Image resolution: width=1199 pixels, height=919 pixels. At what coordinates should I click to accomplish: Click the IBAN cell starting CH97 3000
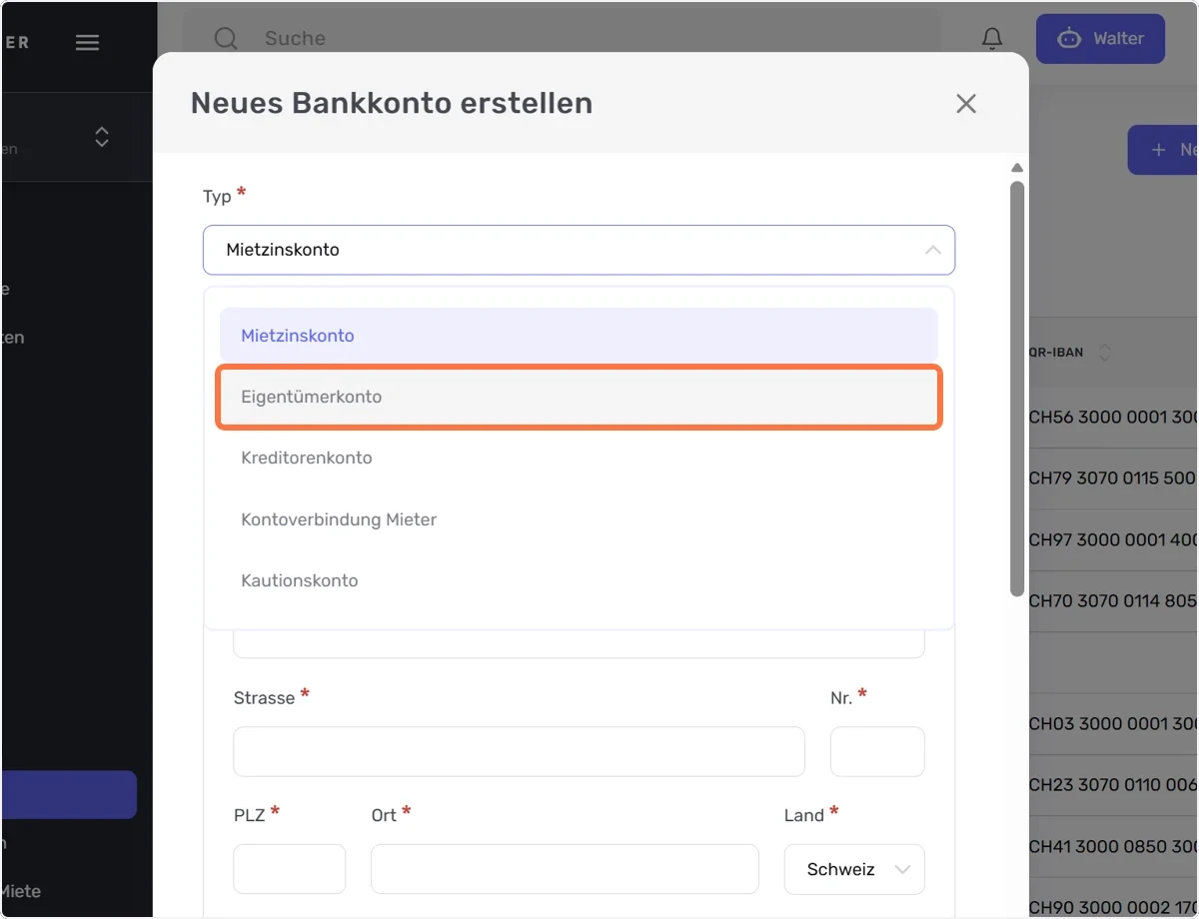[1112, 539]
